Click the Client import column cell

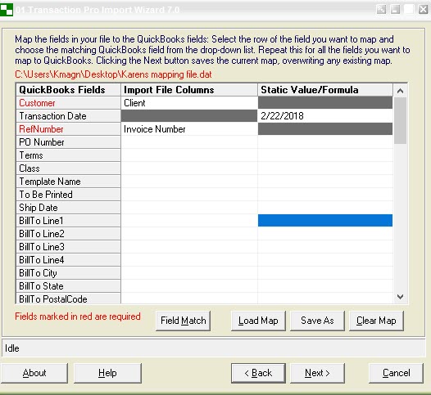coord(189,103)
